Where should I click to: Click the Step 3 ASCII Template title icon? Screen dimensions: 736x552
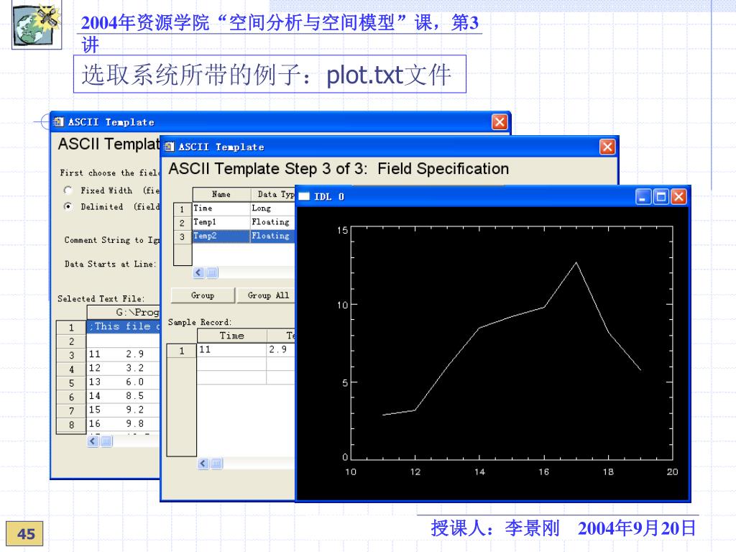[169, 147]
